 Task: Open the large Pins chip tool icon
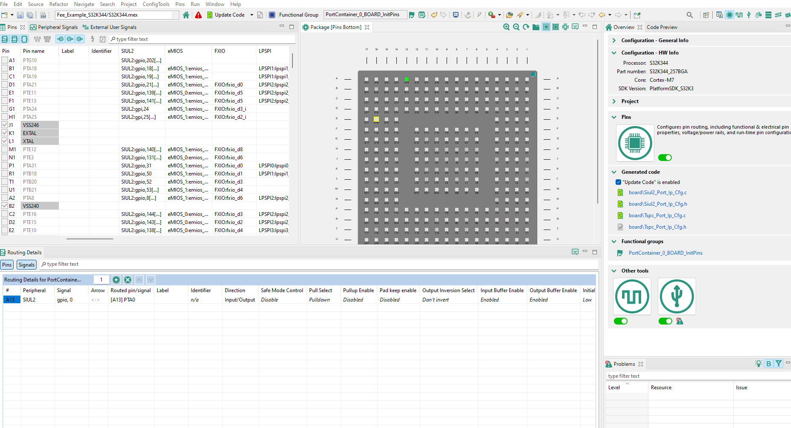(635, 143)
